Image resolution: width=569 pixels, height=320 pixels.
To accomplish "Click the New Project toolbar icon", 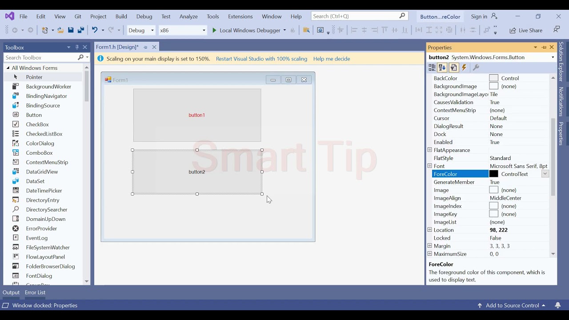I will (44, 30).
